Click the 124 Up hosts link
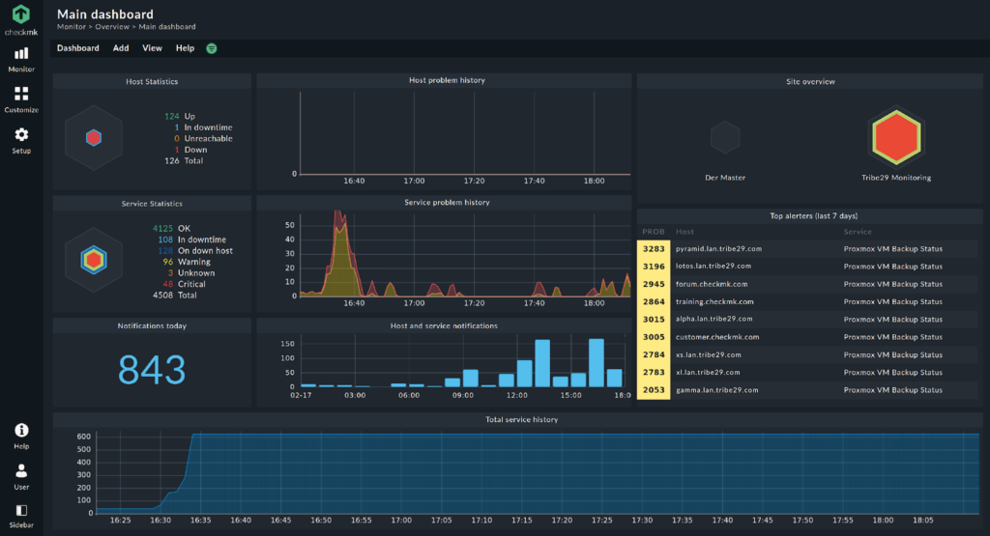This screenshot has height=536, width=990. [x=180, y=116]
